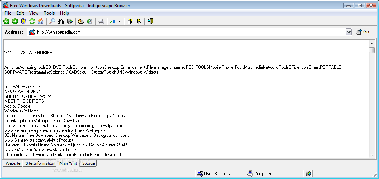Click the 'Create a Communications Strategy' line
Viewport: 379px width, 179px height.
click(x=65, y=116)
